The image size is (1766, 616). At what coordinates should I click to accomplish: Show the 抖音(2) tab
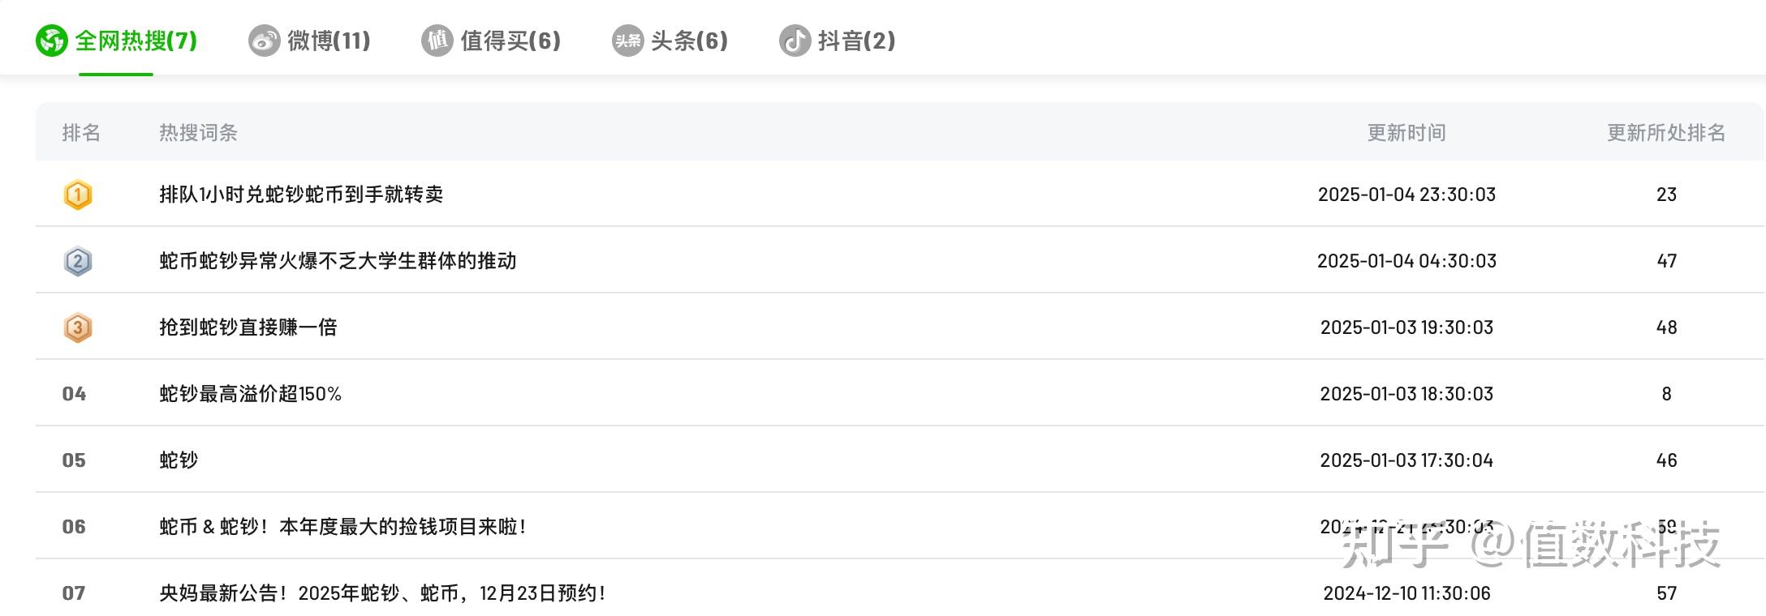point(856,41)
